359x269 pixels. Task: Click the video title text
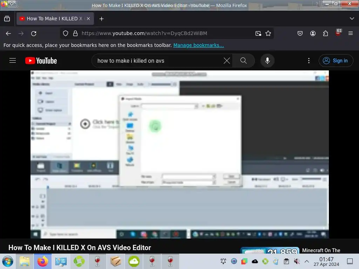pos(80,248)
